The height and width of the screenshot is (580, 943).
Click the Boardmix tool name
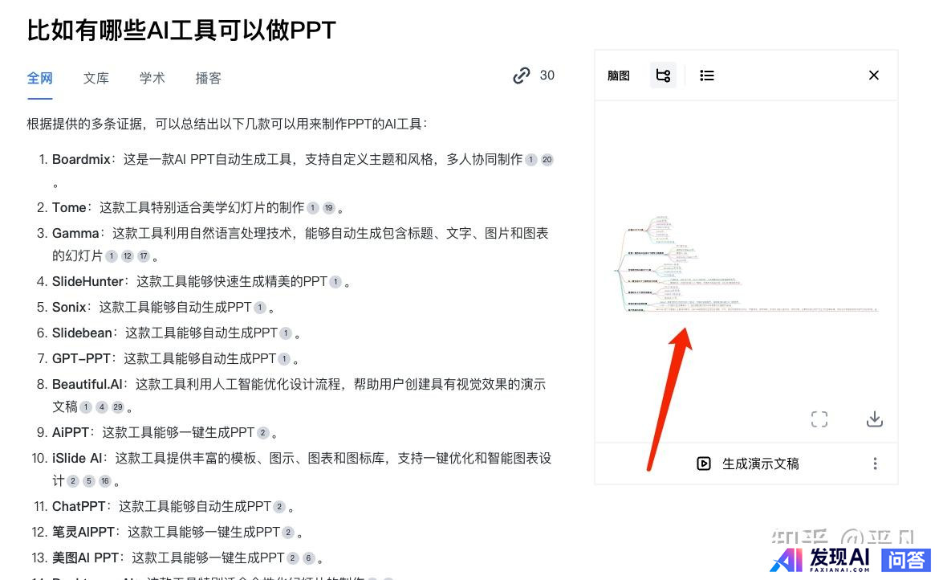click(81, 160)
